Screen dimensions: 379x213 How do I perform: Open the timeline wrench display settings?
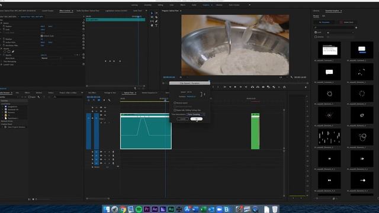109,100
